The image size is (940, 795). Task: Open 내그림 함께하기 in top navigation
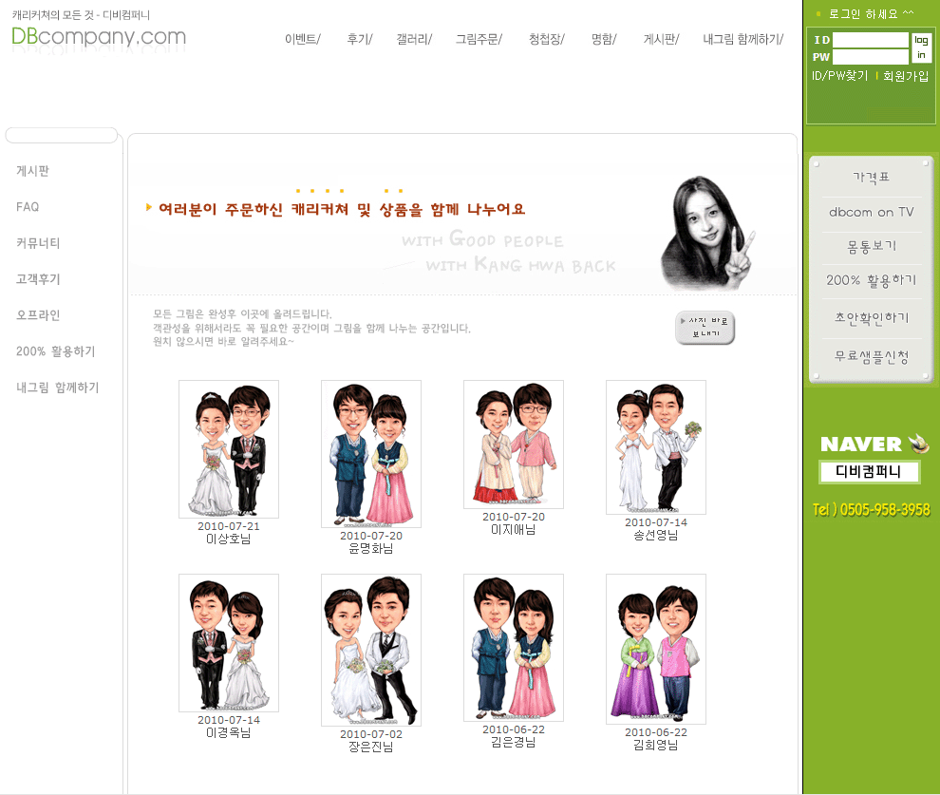743,39
